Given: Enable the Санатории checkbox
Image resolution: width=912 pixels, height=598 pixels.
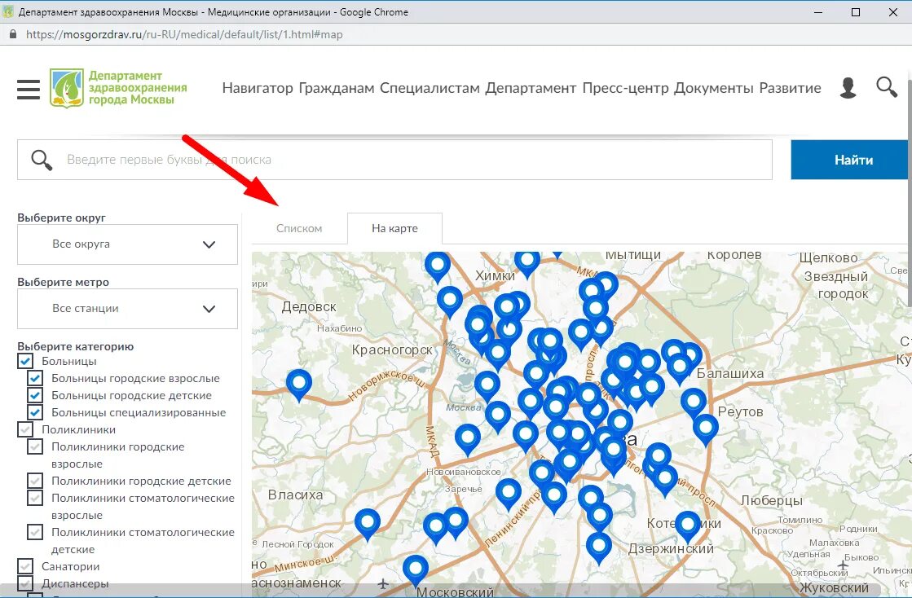Looking at the screenshot, I should tap(24, 566).
